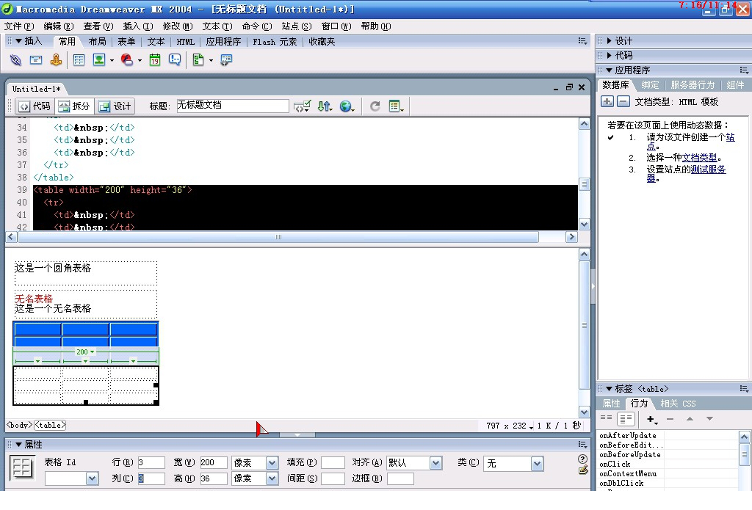Open the class dropdown

[537, 464]
